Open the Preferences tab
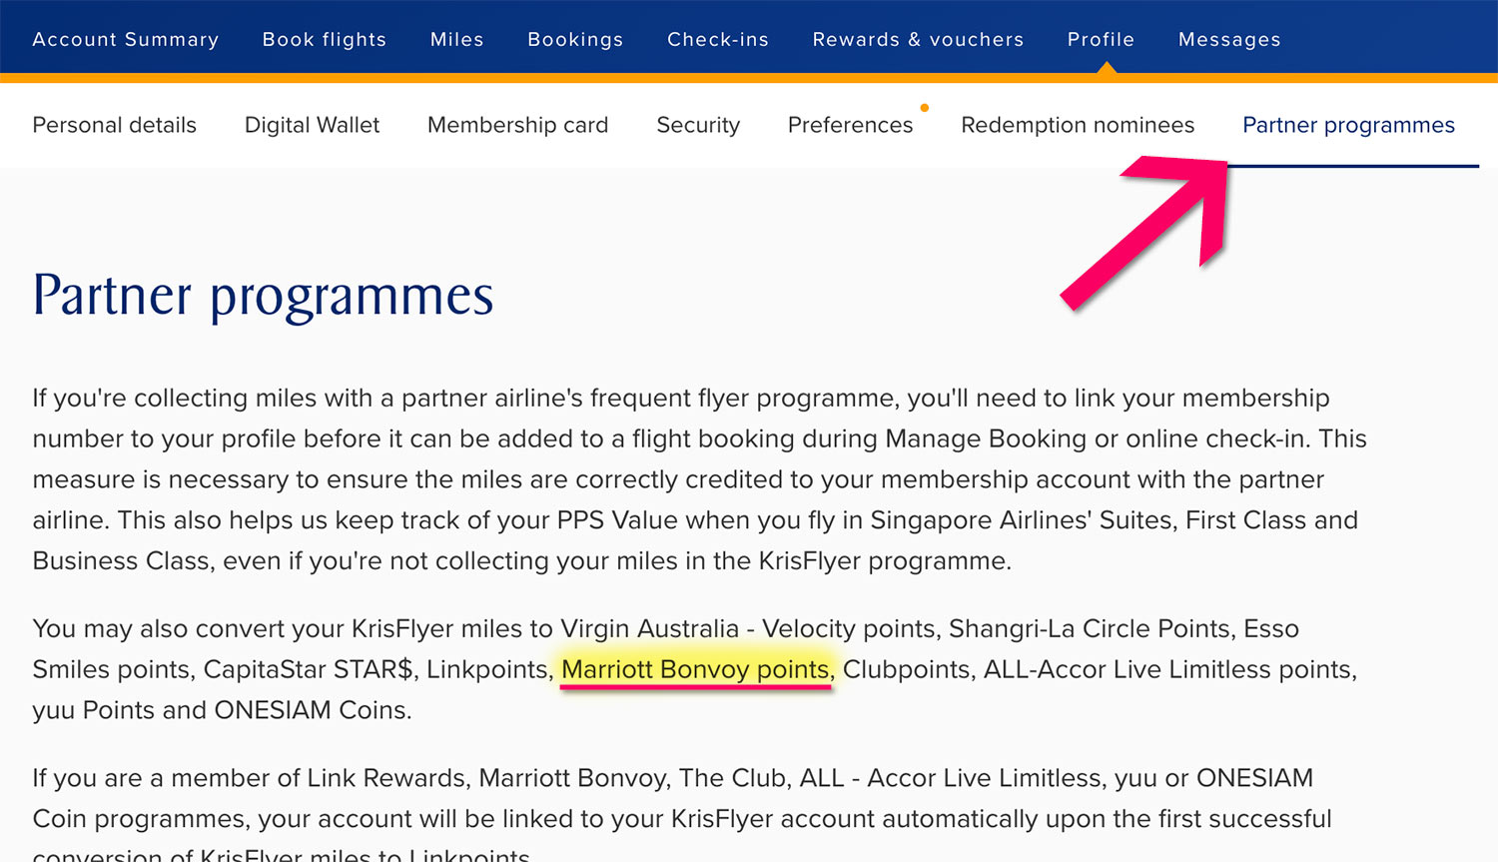Screen dimensions: 1498x862 (850, 125)
